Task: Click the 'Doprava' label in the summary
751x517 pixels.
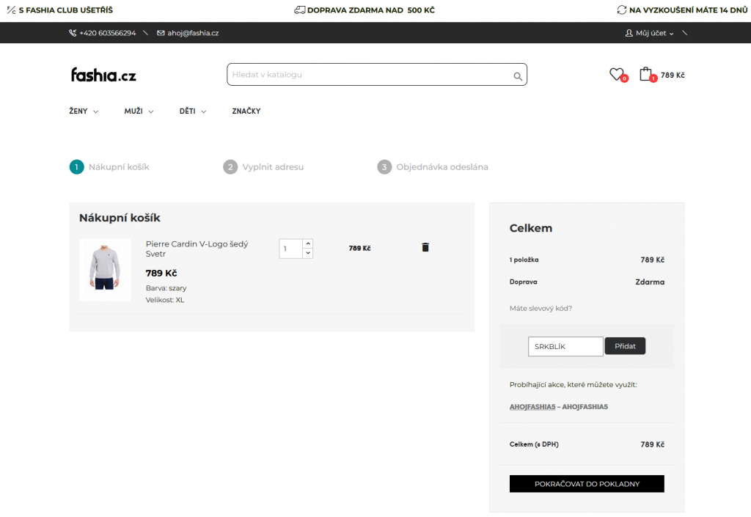Action: click(x=523, y=282)
